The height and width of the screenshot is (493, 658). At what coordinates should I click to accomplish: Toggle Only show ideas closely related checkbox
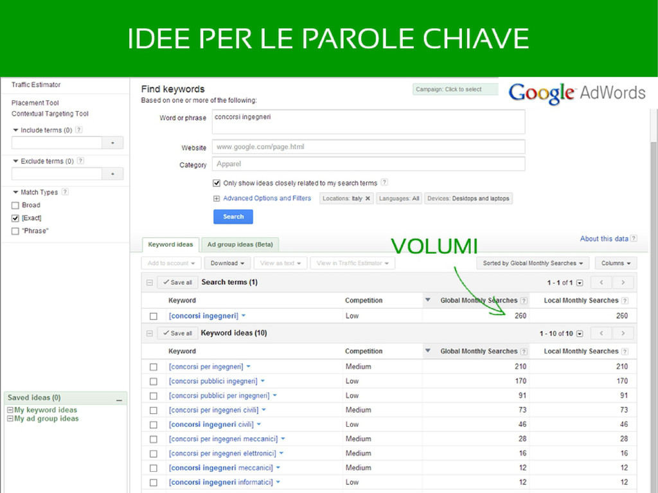pos(217,183)
